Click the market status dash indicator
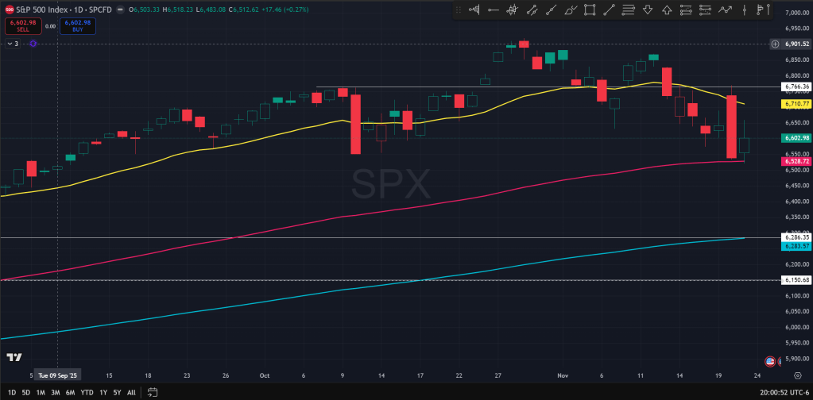 (x=119, y=10)
